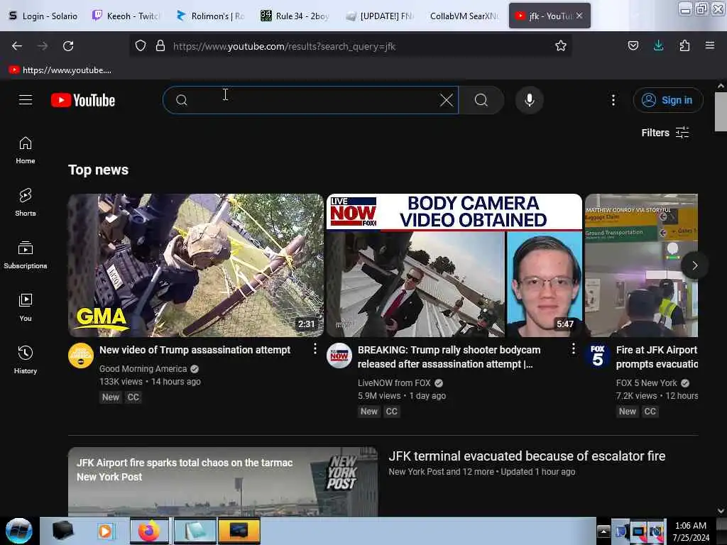Open the YouTube guide hamburger menu

click(26, 100)
